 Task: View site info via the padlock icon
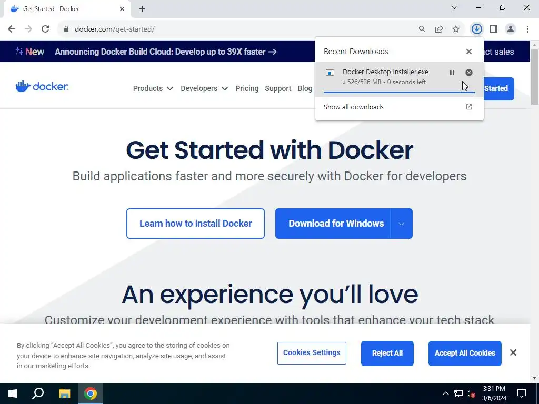[x=66, y=29]
